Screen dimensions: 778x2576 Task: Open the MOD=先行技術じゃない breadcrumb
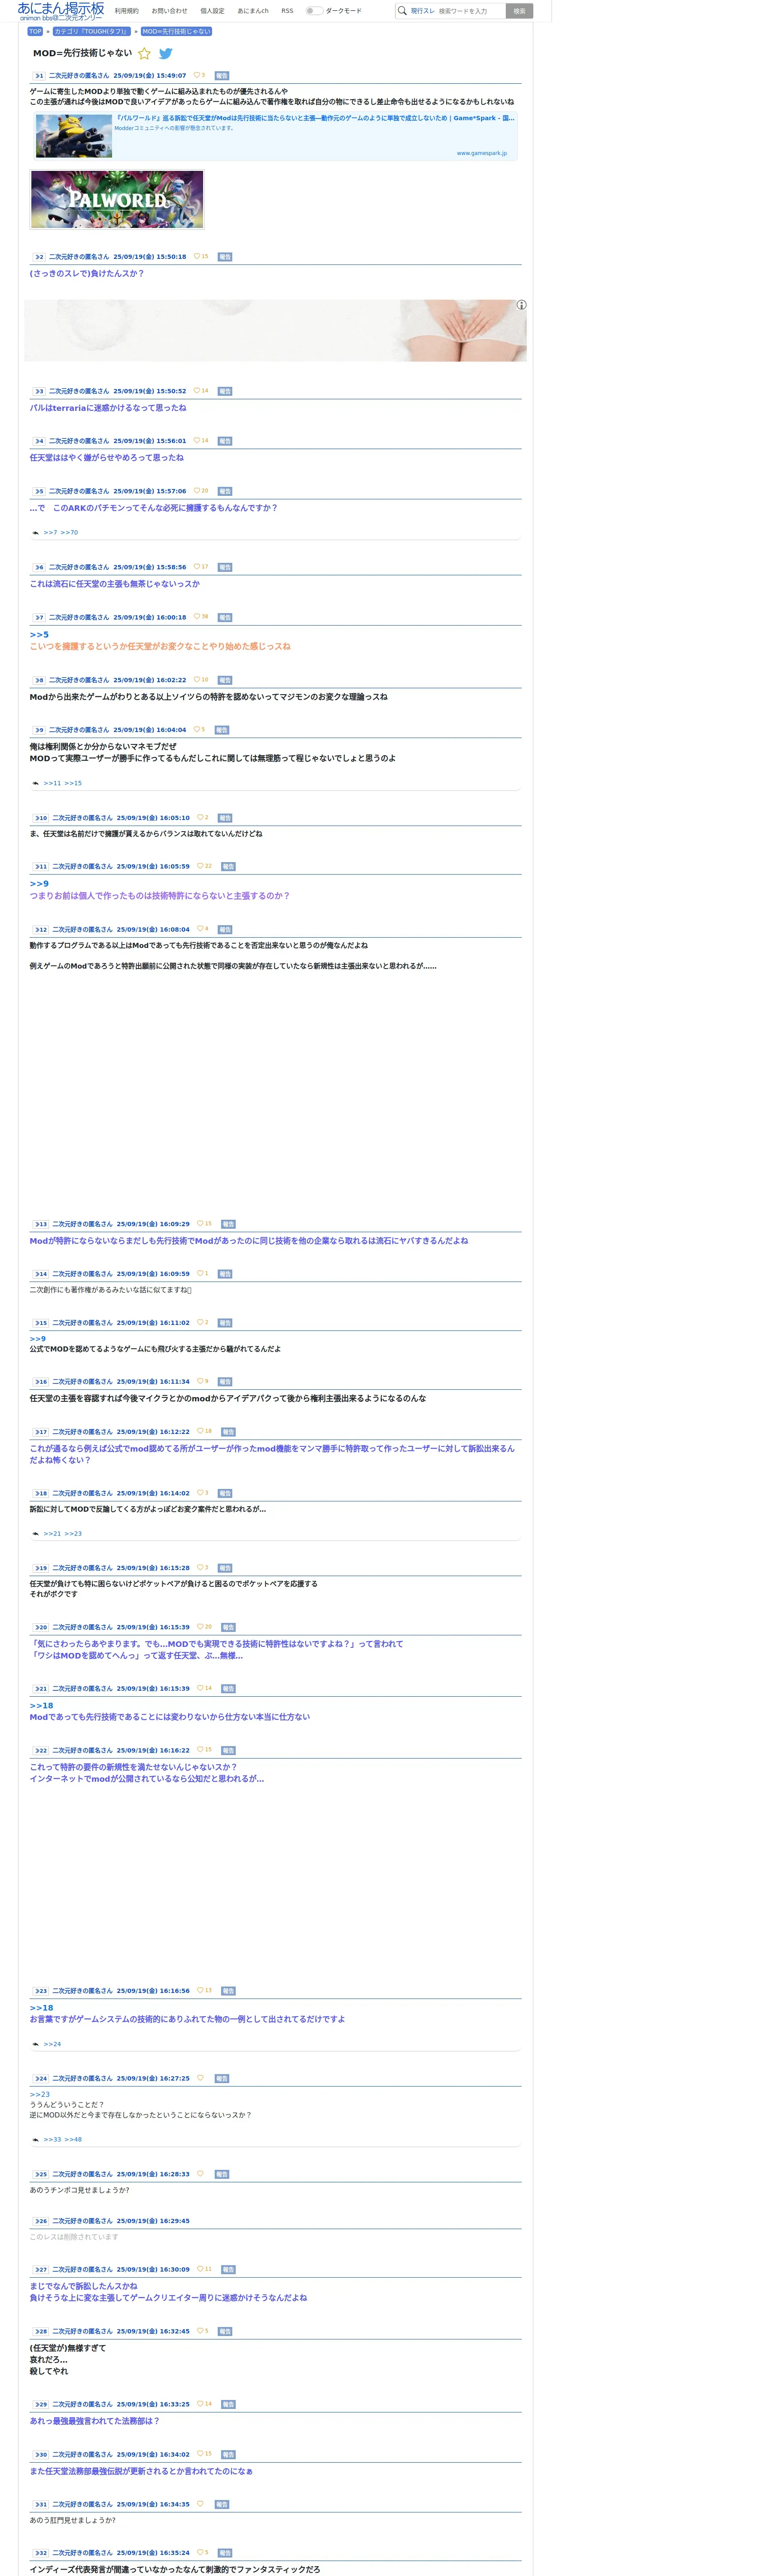pyautogui.click(x=176, y=31)
